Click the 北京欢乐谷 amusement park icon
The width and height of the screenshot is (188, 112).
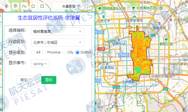tap(171, 76)
